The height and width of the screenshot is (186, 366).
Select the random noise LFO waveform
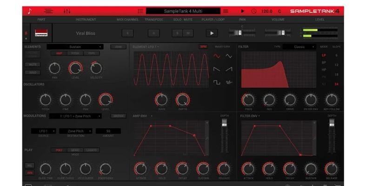228,82
